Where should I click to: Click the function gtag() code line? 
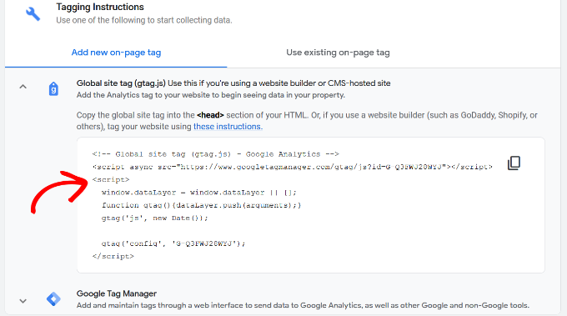coord(201,205)
